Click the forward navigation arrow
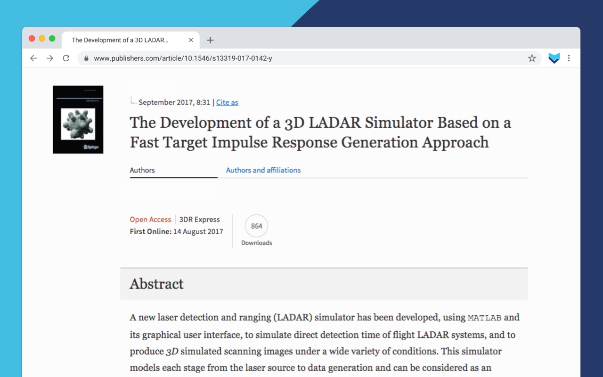Viewport: 603px width, 377px height. (49, 58)
